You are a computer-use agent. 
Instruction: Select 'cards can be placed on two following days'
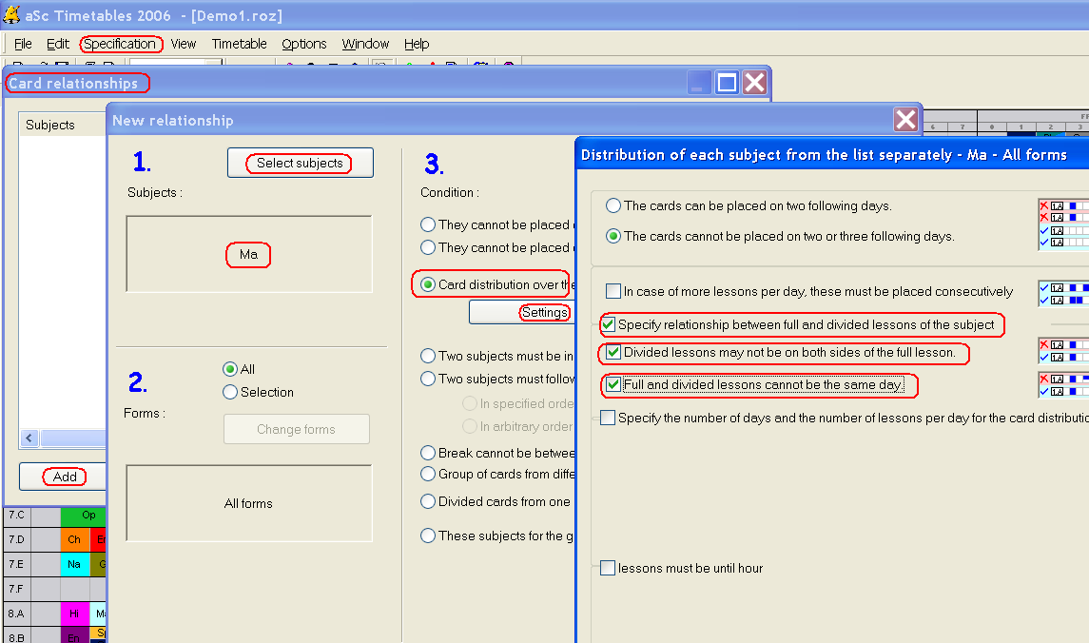click(x=613, y=205)
